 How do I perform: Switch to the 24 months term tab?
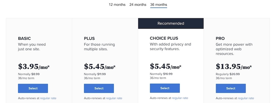(138, 5)
